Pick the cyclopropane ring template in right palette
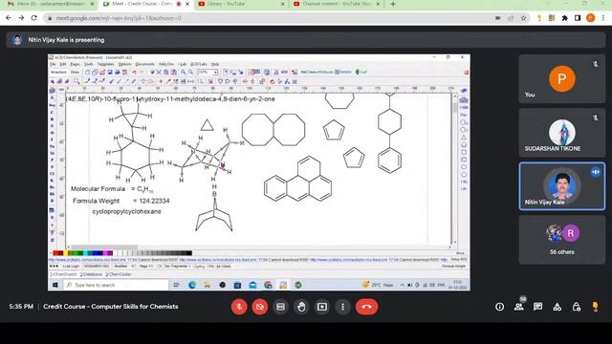This screenshot has width=612, height=344. tap(464, 137)
